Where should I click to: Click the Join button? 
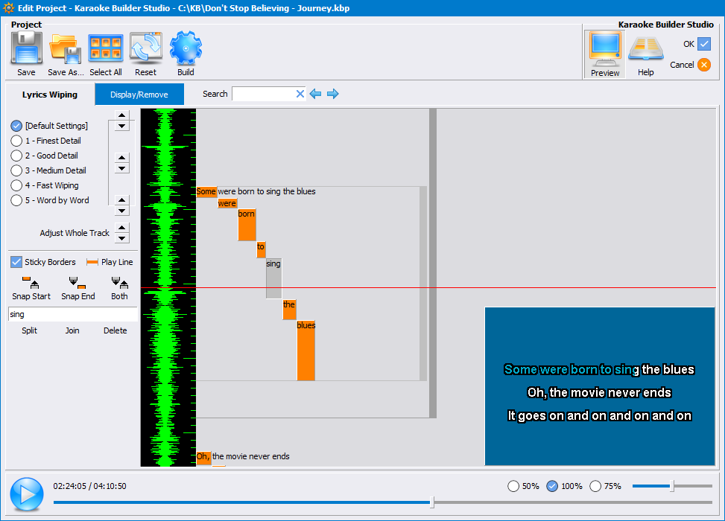[72, 330]
